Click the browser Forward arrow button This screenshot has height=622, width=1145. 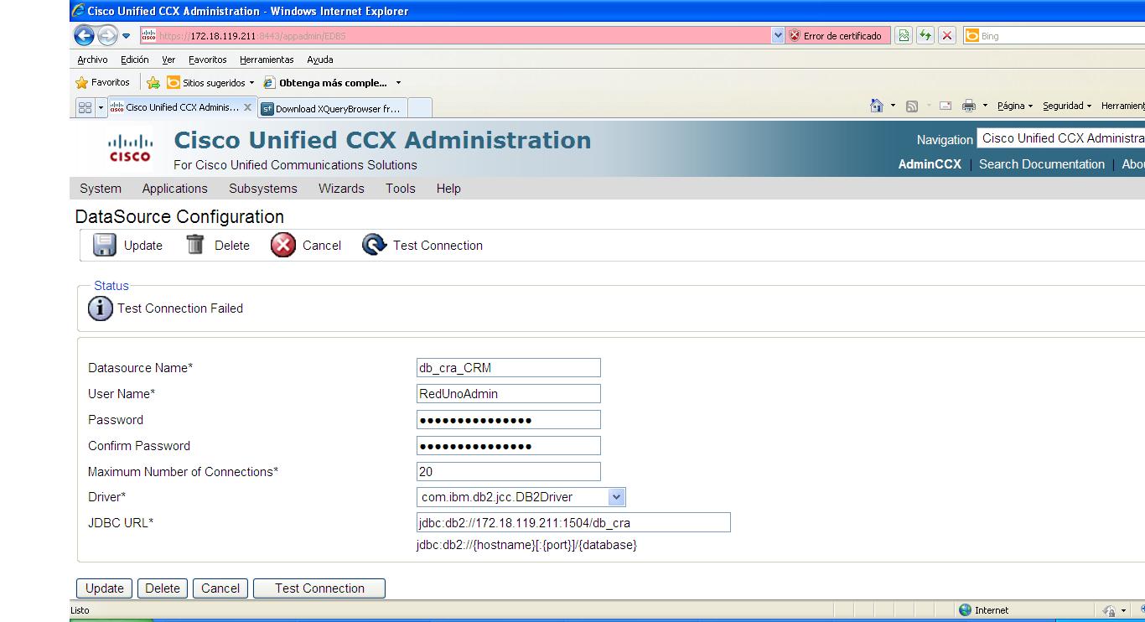(x=107, y=35)
